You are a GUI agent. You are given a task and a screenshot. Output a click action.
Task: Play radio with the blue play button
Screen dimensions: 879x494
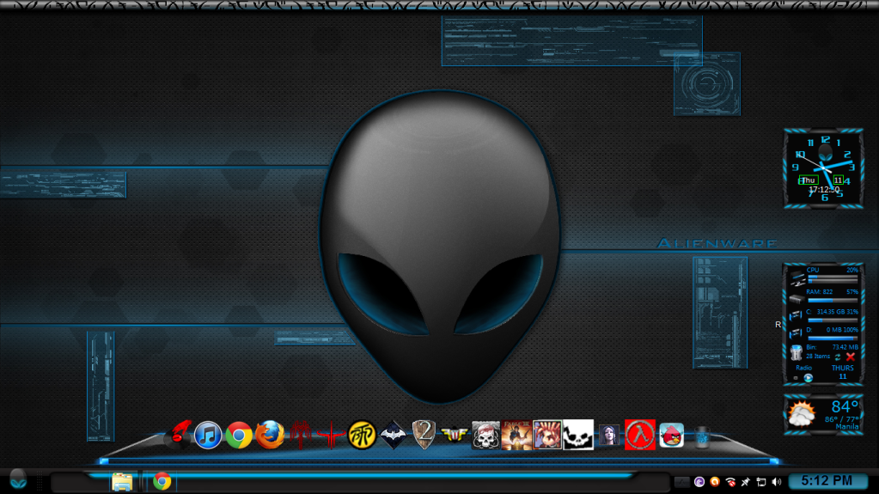coord(809,378)
